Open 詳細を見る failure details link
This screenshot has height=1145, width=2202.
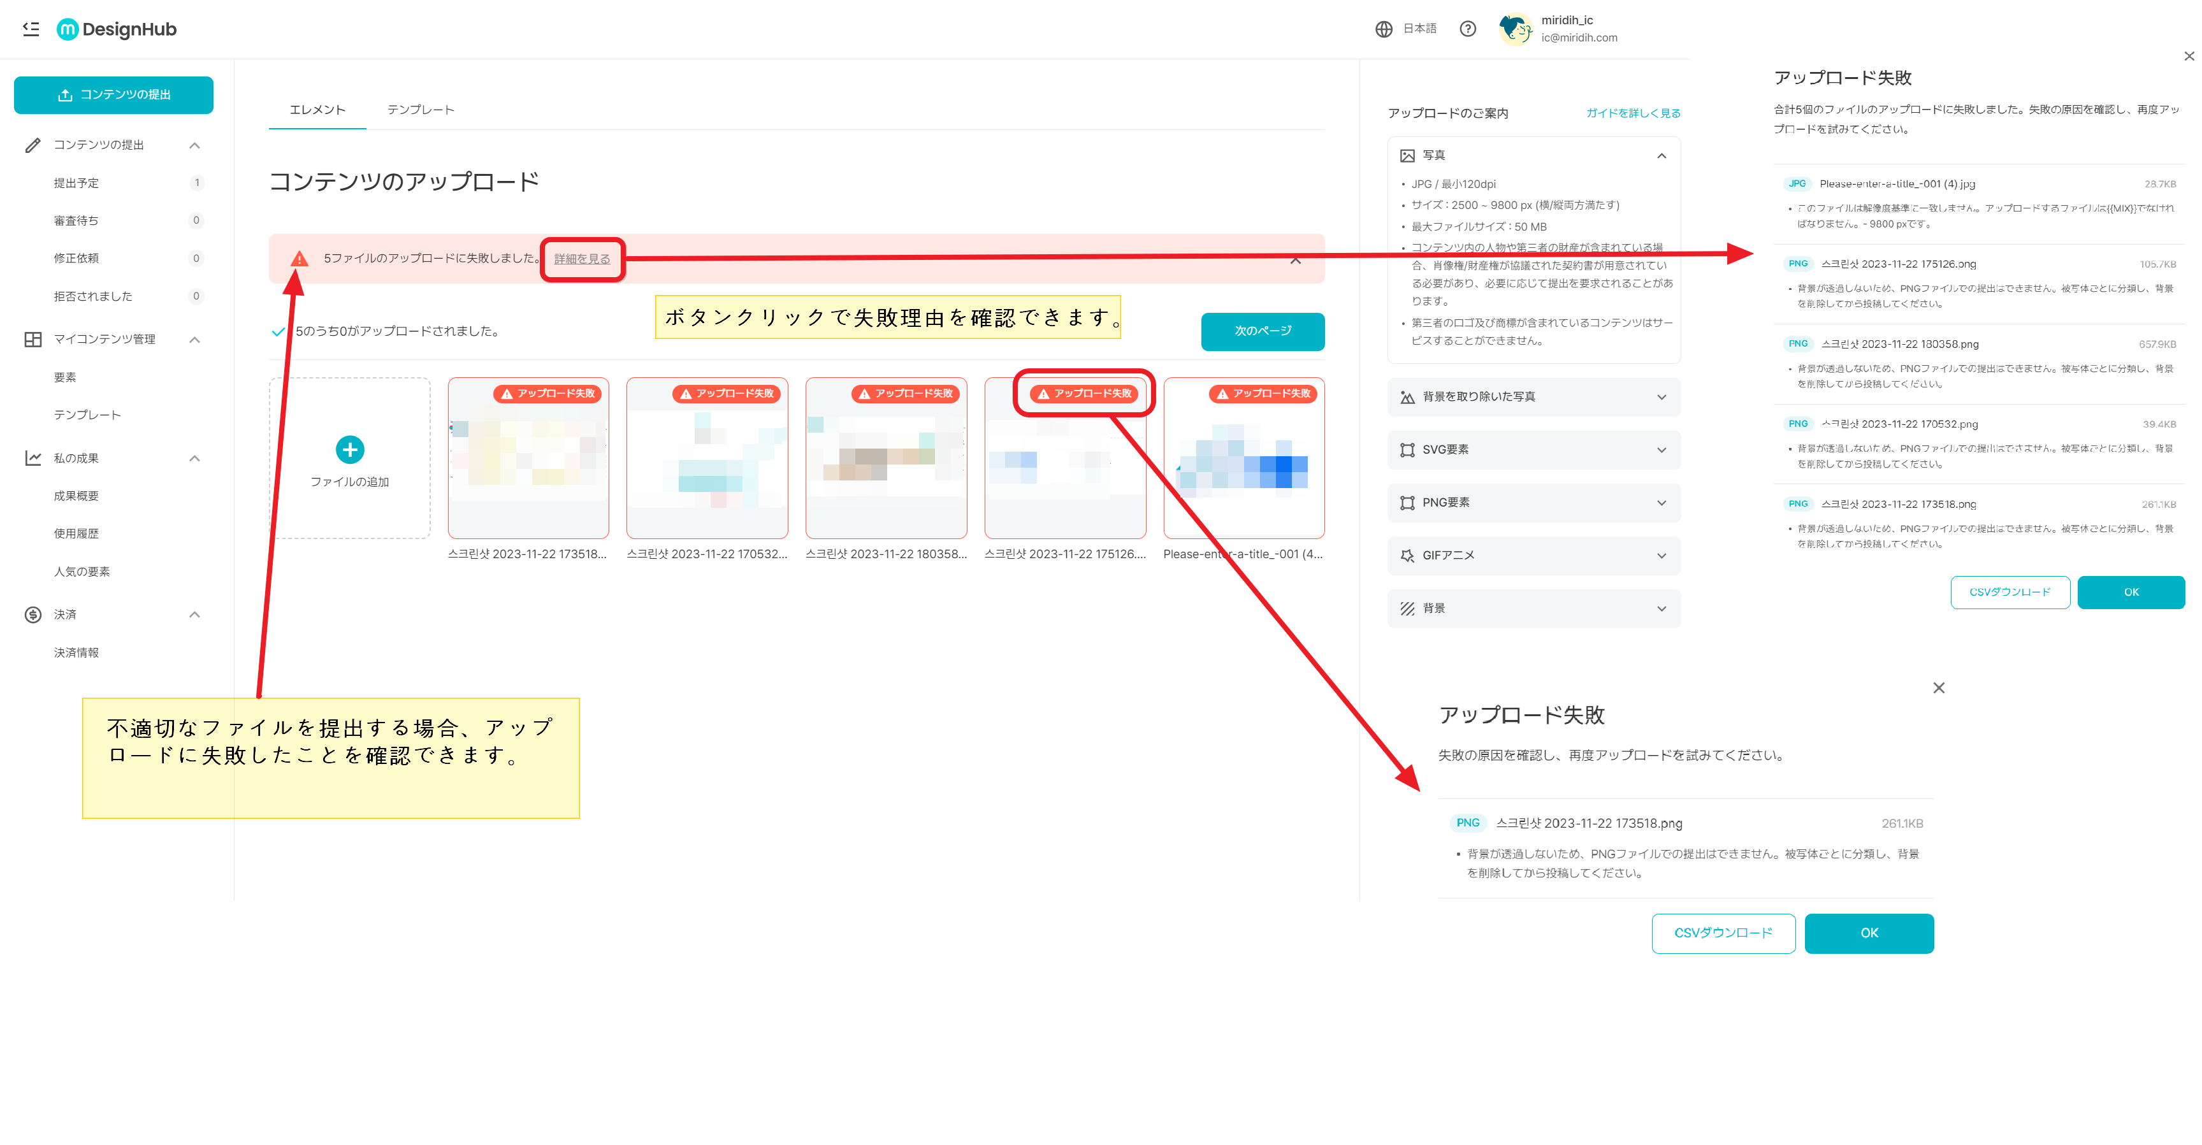(x=581, y=259)
